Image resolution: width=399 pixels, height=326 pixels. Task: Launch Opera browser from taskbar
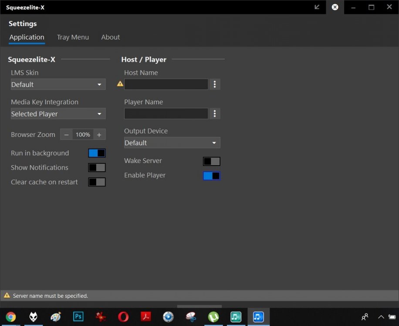[123, 317]
